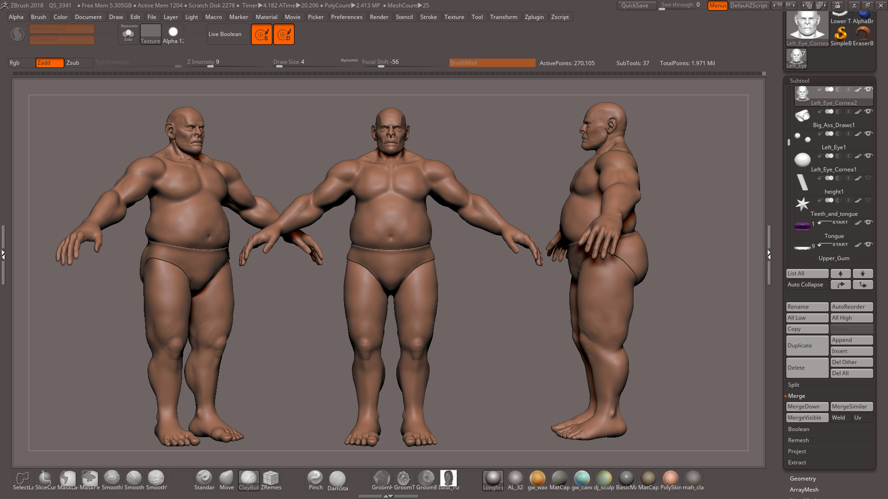Open the Preferences menu
Viewport: 888px width, 499px height.
click(346, 17)
